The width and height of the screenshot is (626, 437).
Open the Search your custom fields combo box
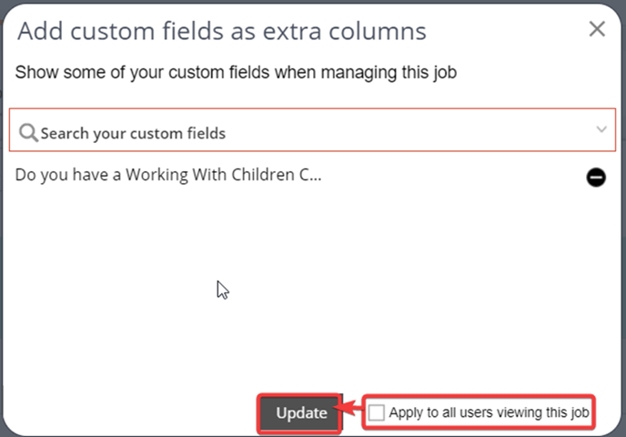pos(312,130)
